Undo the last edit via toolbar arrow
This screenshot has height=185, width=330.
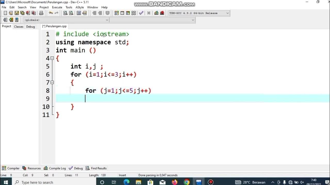[x=51, y=13]
